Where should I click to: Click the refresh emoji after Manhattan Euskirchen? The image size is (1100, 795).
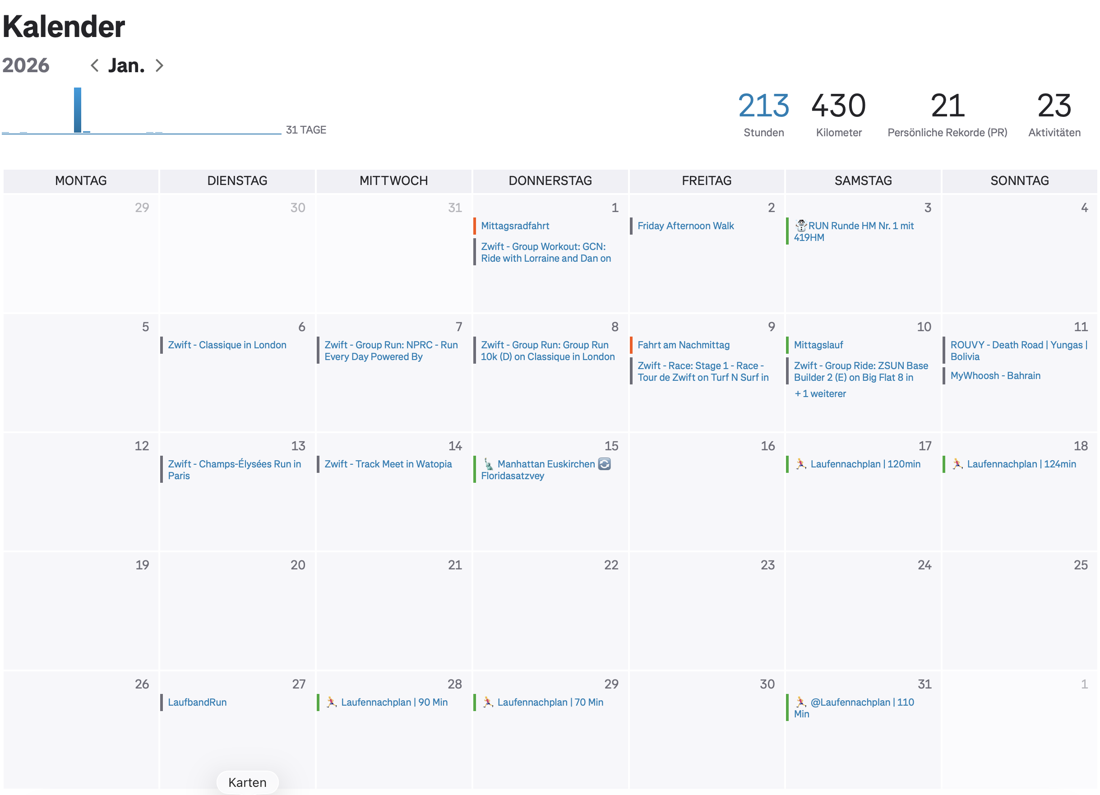coord(604,464)
